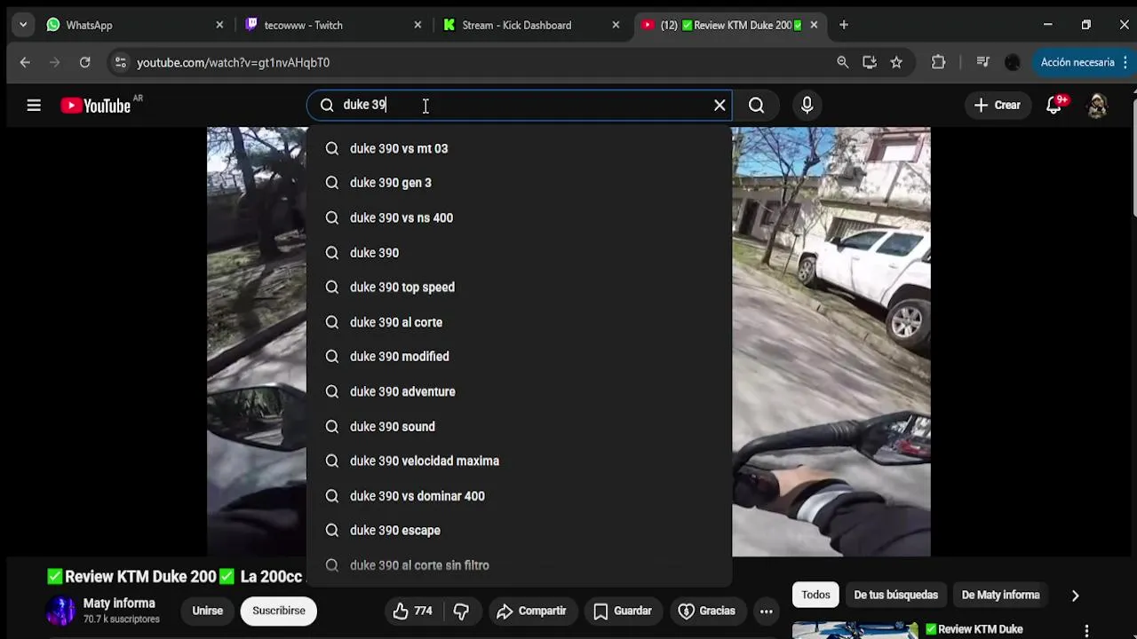Open the Maty informa channel avatar
Viewport: 1137px width, 639px height.
61,611
